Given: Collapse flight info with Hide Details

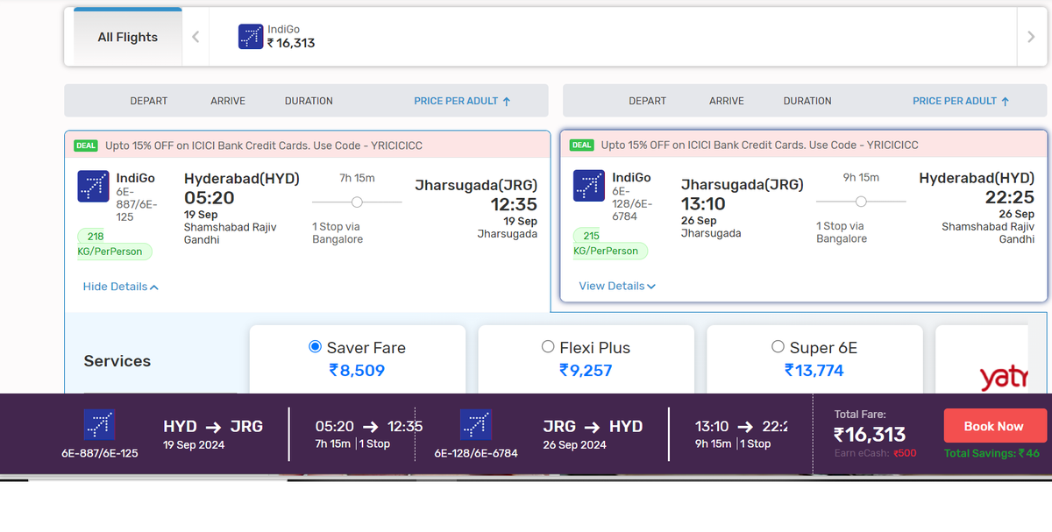Looking at the screenshot, I should pos(121,287).
